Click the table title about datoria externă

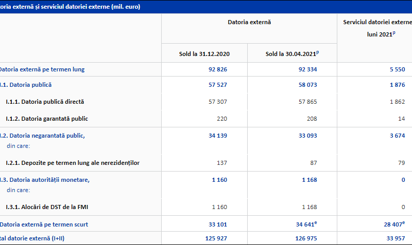[x=70, y=7]
